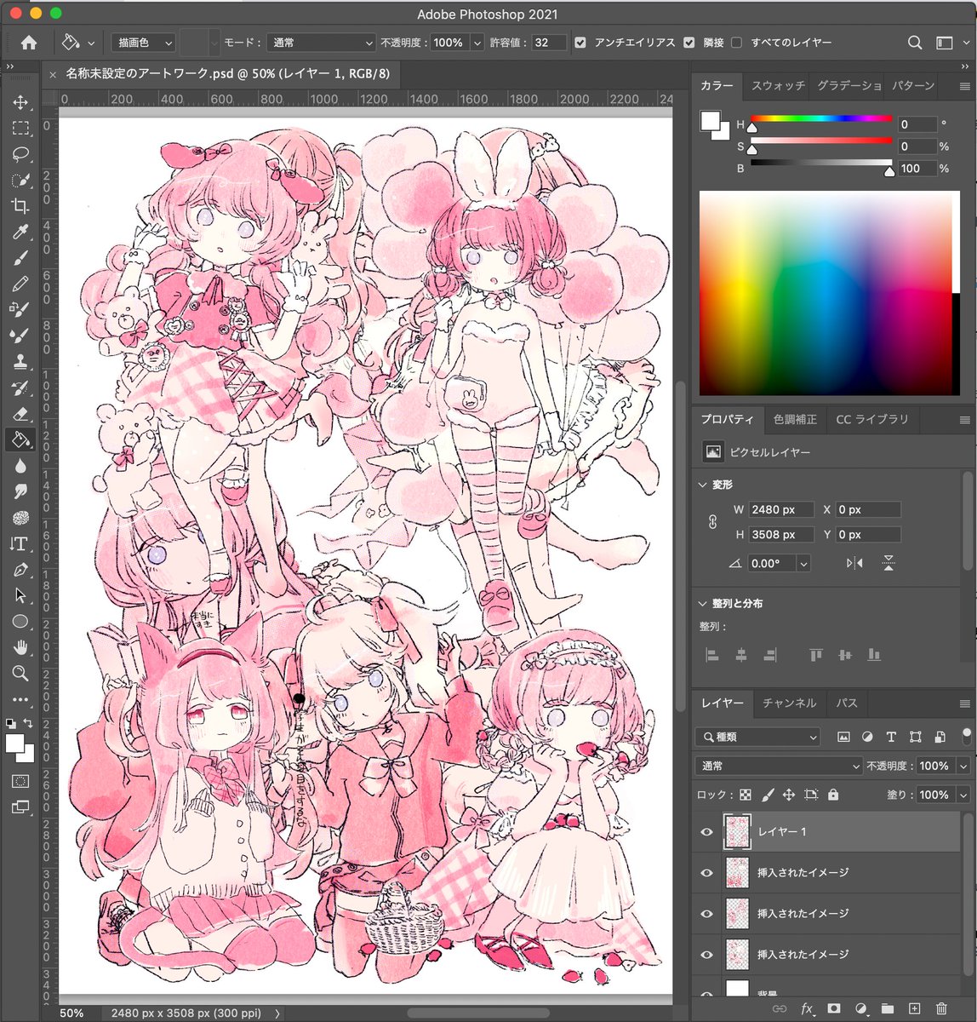Open 種類 layer filter dropdown
The width and height of the screenshot is (977, 1022).
[758, 737]
